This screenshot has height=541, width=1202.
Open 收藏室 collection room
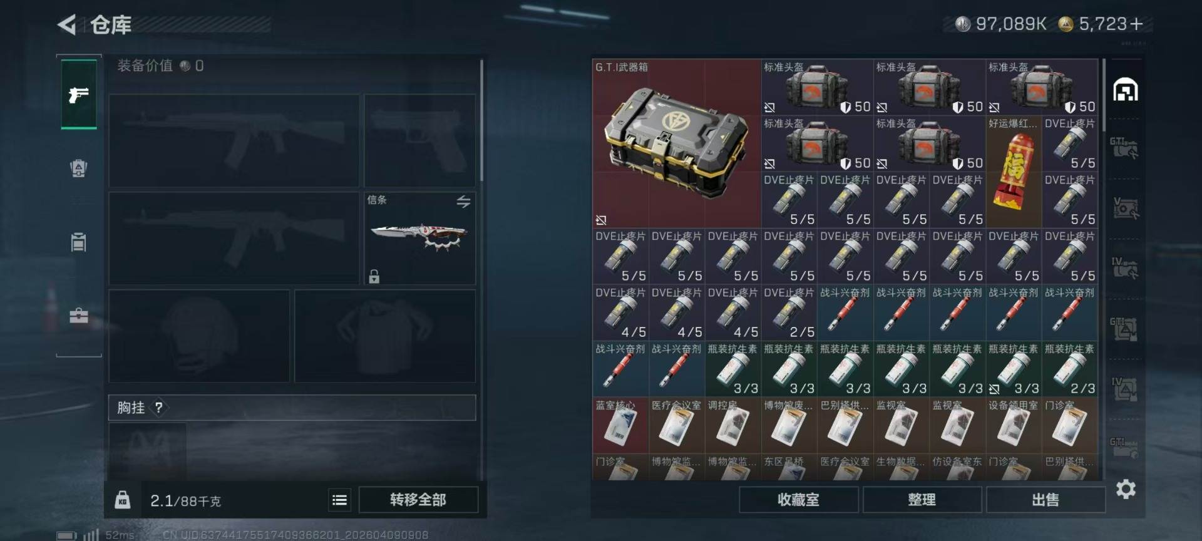(x=798, y=500)
